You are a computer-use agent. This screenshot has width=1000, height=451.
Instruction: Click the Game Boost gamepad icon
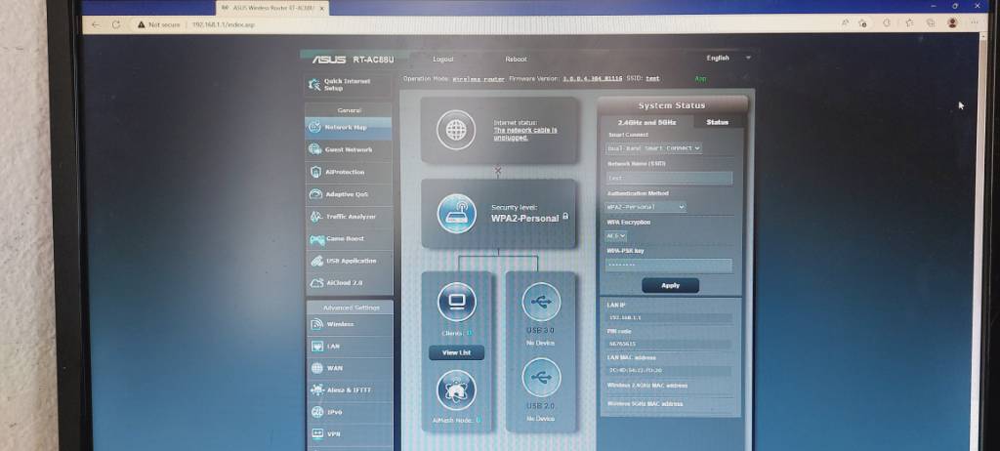[x=317, y=239]
